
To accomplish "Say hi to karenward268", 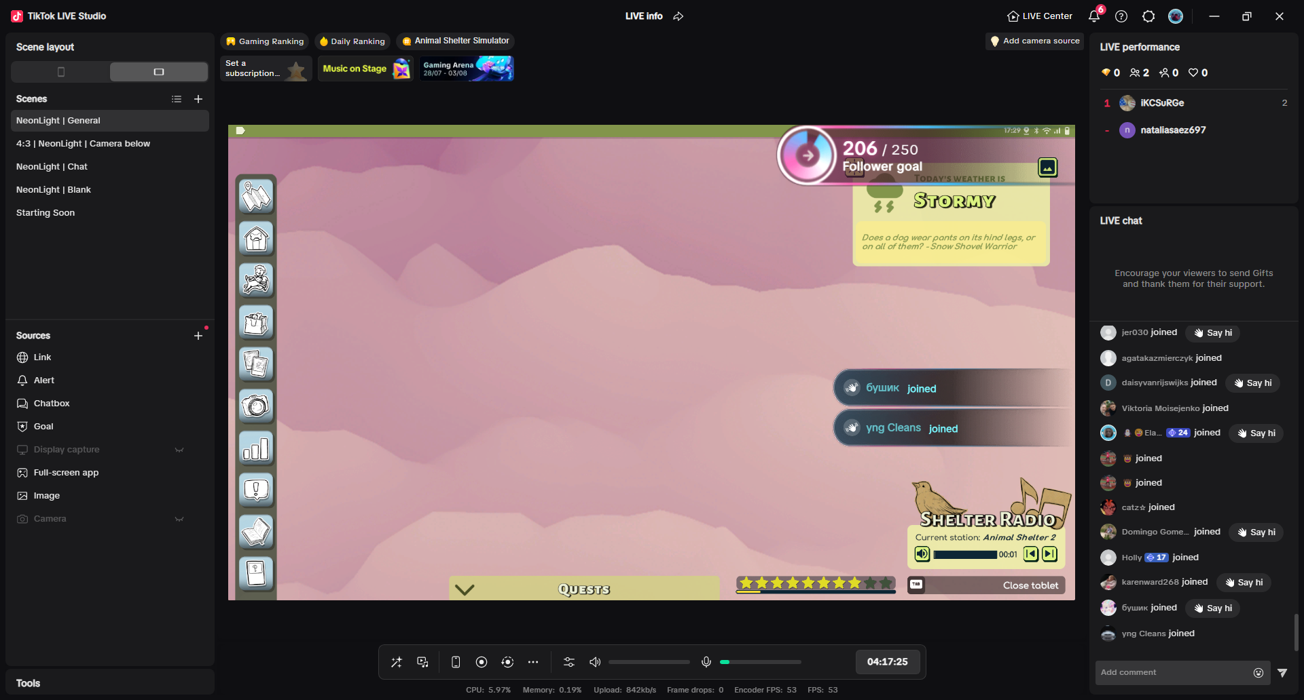I will (1244, 583).
